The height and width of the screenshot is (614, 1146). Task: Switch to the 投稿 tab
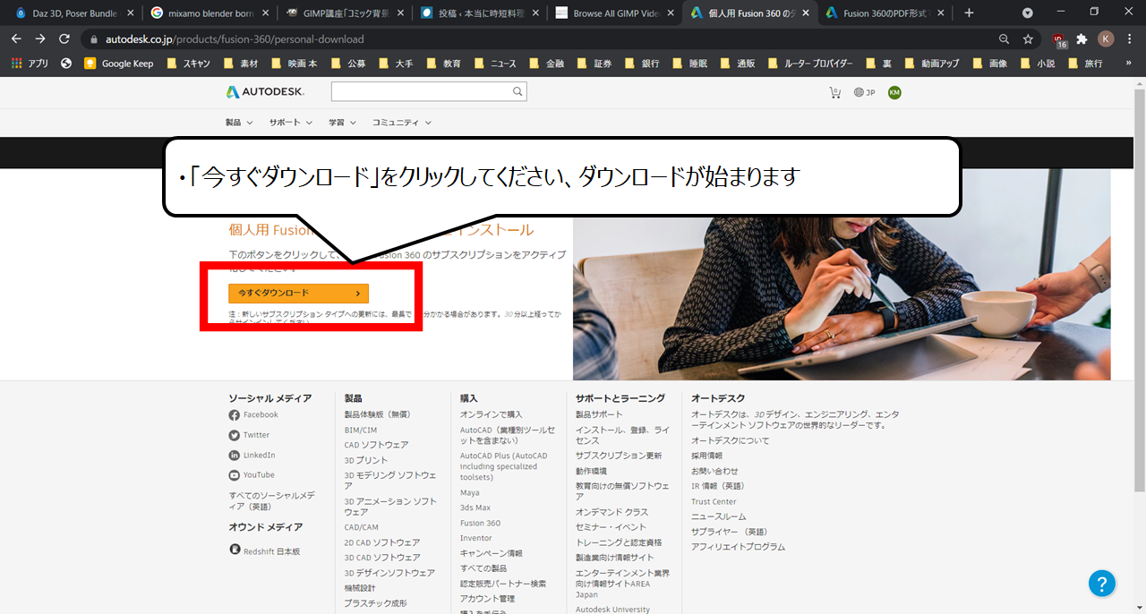[478, 13]
